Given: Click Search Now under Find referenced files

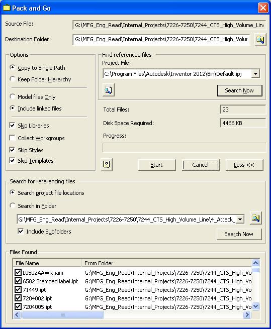Looking at the screenshot, I should click(239, 90).
